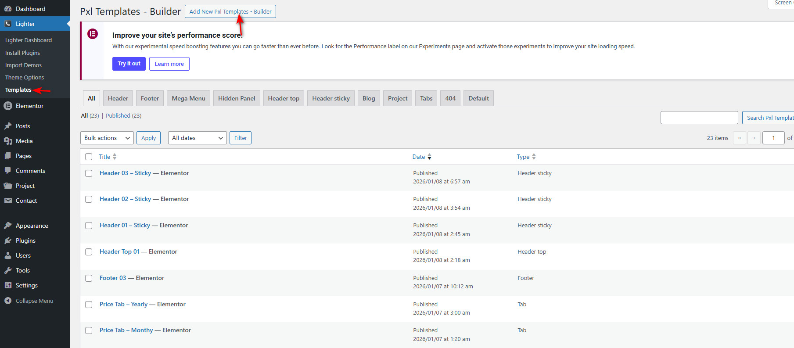Click the Dashboard gauge icon in sidebar
Screen dimensions: 794x348
pos(8,9)
